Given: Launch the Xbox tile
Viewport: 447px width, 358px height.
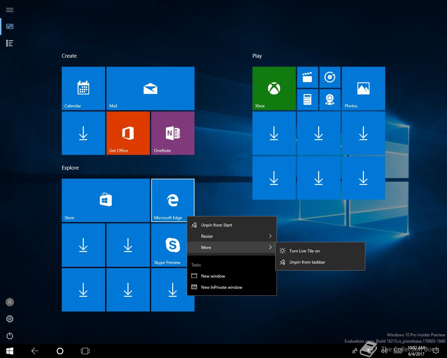Looking at the screenshot, I should (274, 88).
